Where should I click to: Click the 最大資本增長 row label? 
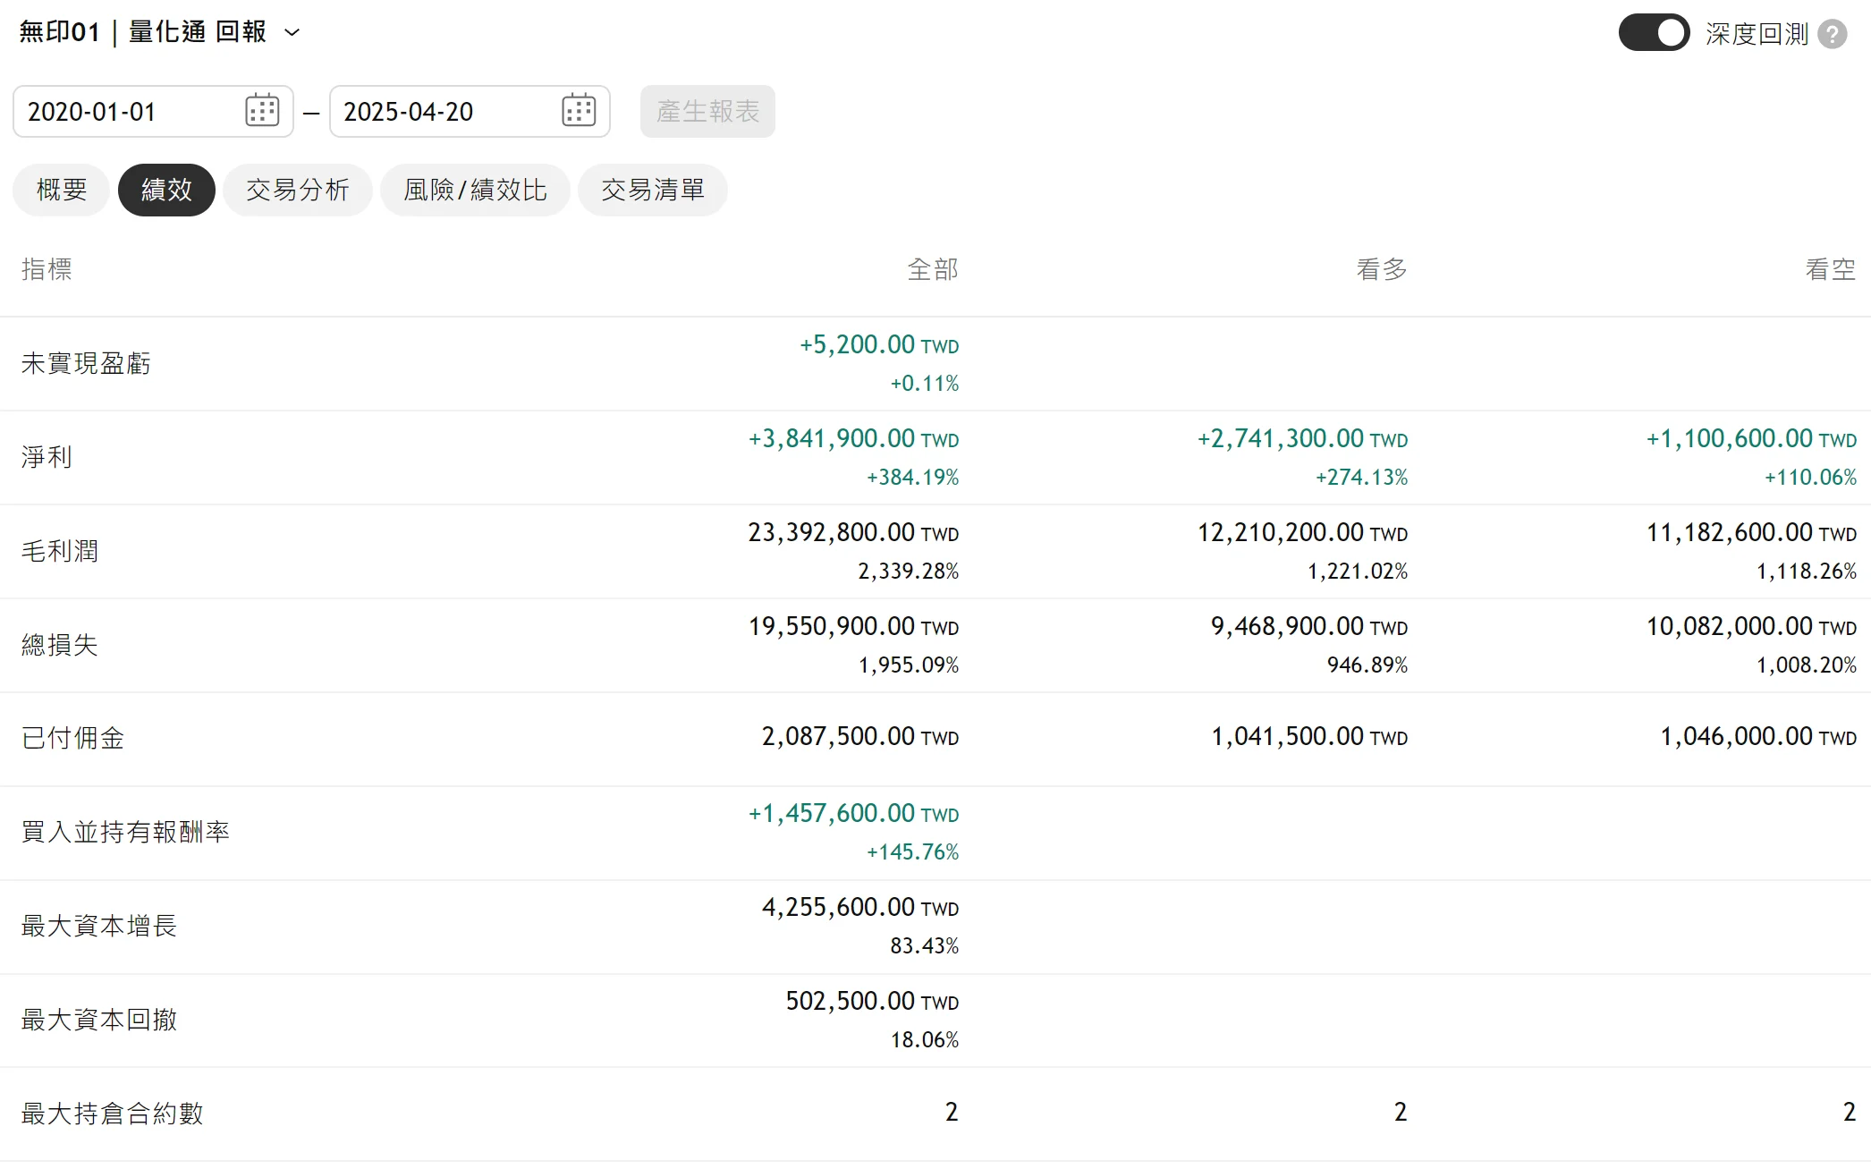99,926
